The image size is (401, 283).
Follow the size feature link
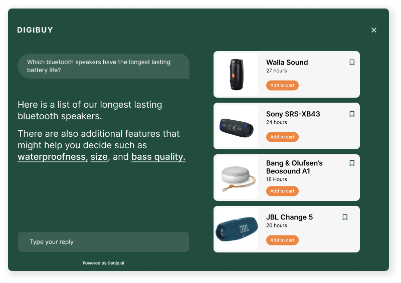point(99,157)
